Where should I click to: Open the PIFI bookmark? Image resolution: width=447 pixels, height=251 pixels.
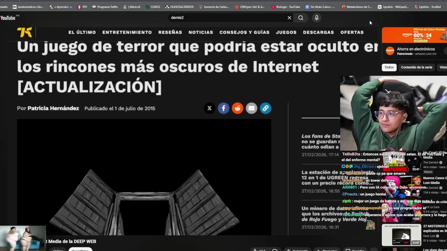(82, 7)
